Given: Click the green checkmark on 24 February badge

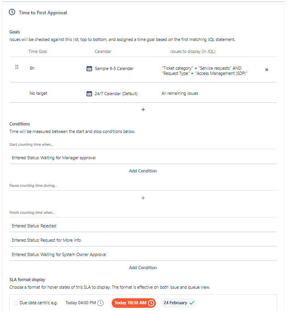Looking at the screenshot, I should tap(192, 303).
